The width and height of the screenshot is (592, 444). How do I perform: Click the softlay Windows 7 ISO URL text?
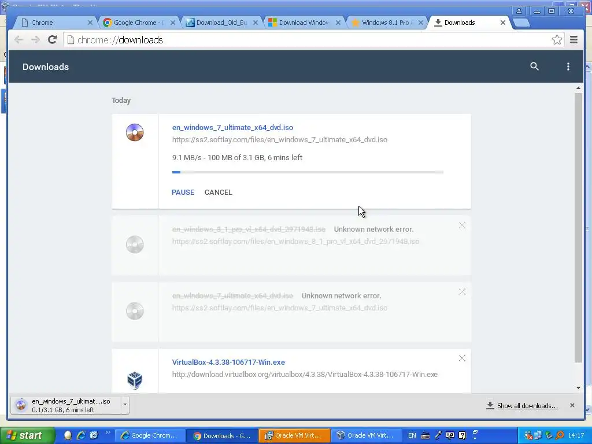279,140
